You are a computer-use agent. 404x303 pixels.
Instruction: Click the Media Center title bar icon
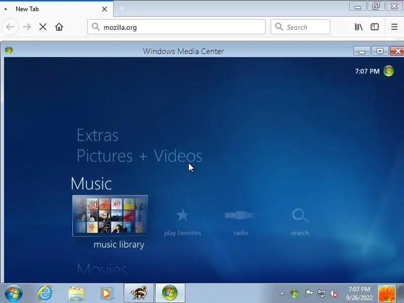click(x=9, y=50)
